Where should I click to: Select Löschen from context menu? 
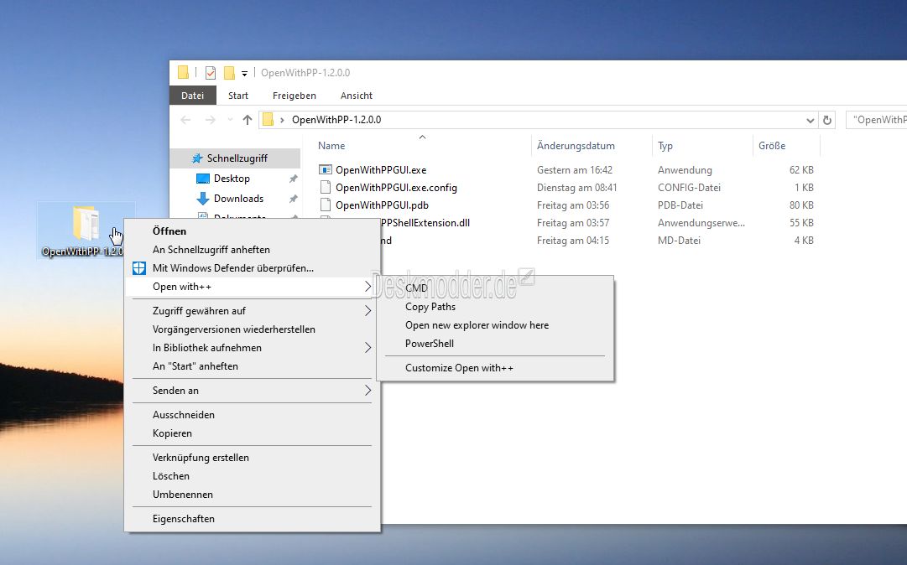(x=253, y=476)
